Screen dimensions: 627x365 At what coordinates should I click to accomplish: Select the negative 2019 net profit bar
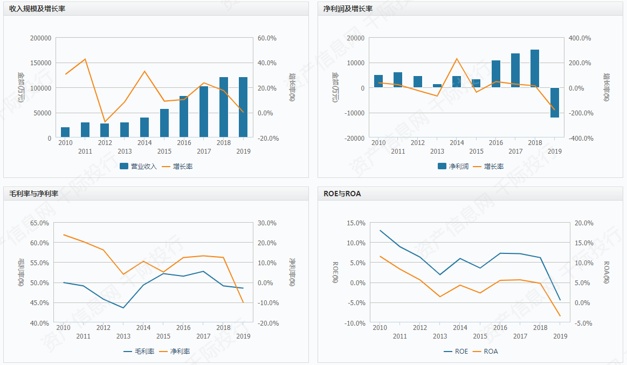tap(555, 103)
